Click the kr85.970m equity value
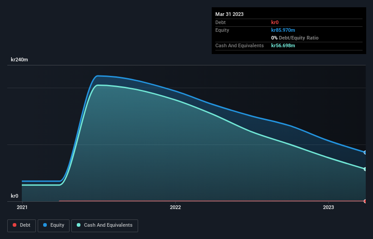373x239 pixels. click(283, 30)
